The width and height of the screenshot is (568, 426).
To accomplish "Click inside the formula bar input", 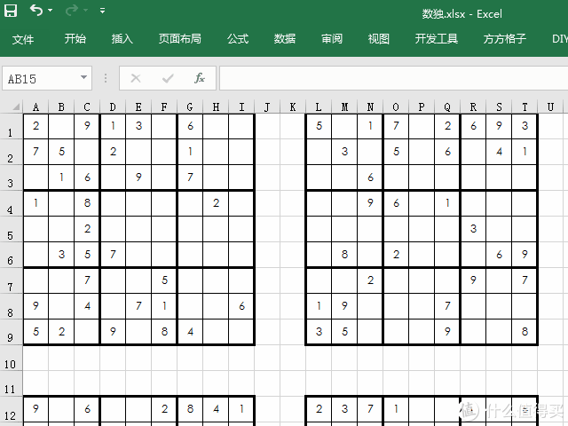I will coord(393,78).
